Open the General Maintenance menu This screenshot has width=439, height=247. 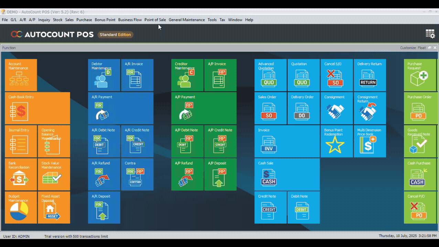pos(186,20)
